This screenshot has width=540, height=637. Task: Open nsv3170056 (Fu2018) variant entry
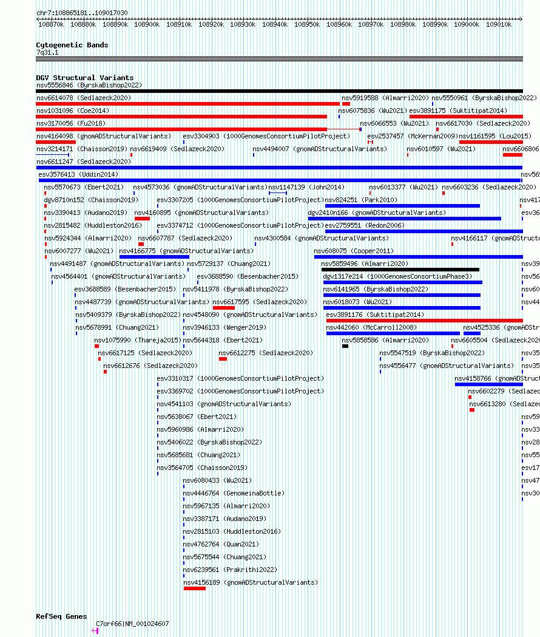pyautogui.click(x=71, y=123)
